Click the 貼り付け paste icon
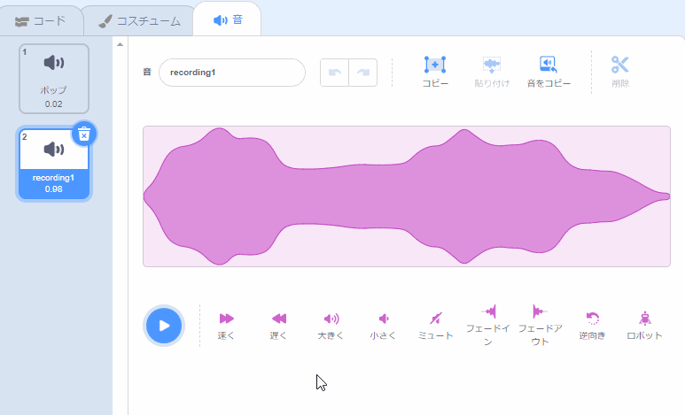The image size is (685, 415). point(492,65)
